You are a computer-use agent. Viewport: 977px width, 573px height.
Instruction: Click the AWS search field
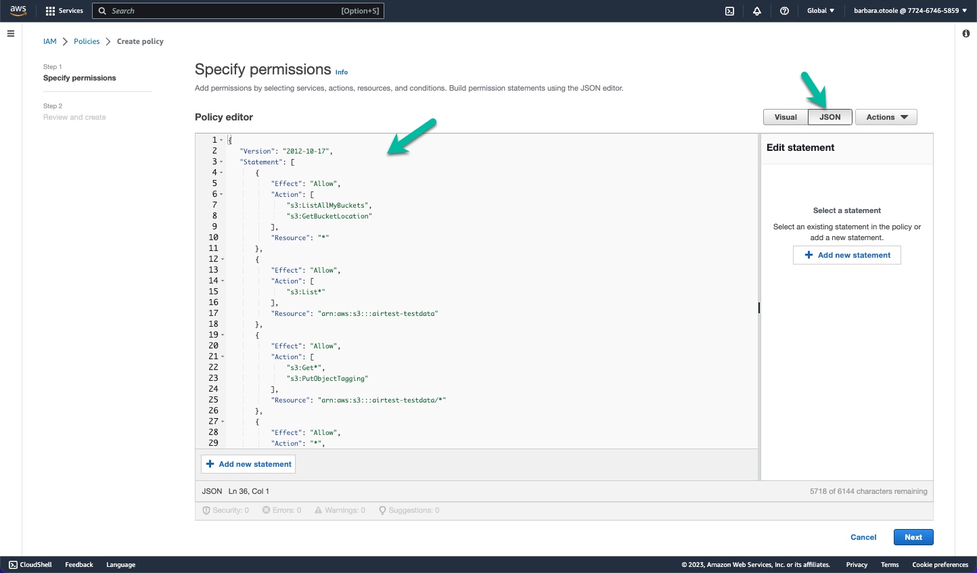point(238,11)
